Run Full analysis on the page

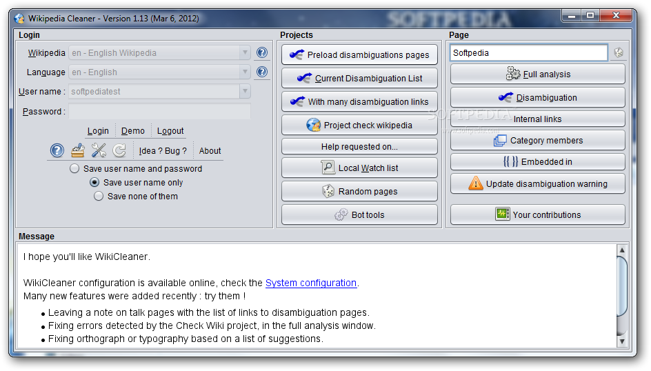(538, 74)
